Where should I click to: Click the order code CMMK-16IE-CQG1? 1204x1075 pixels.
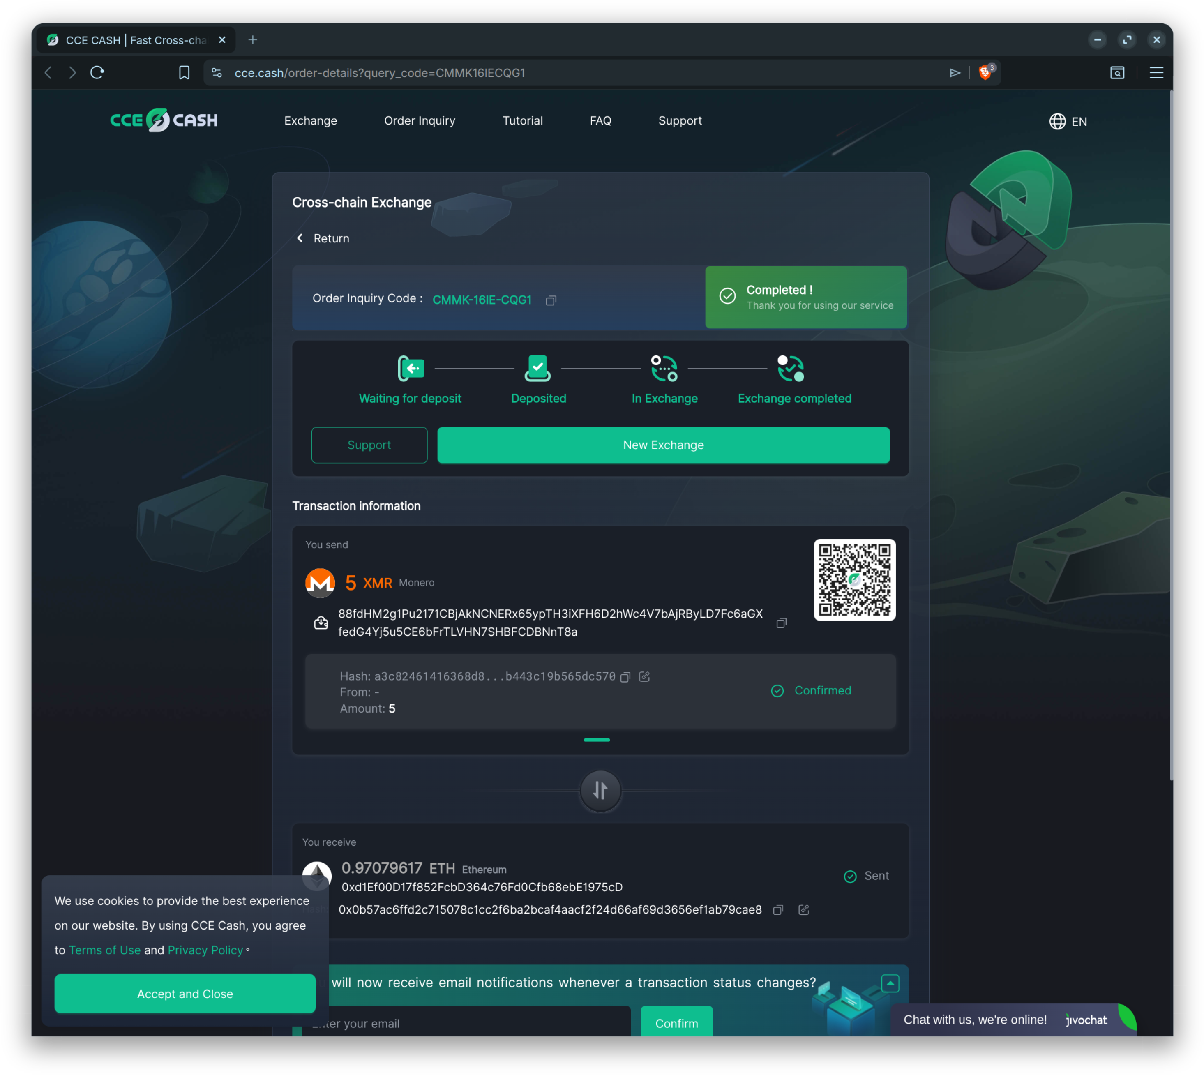point(482,300)
